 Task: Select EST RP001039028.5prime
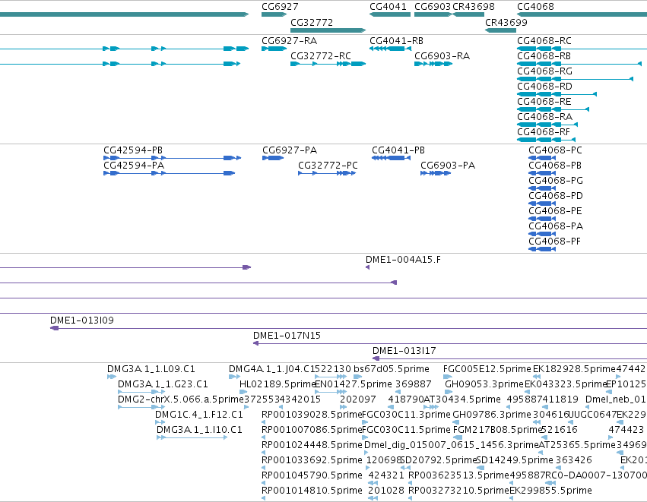[x=312, y=415]
